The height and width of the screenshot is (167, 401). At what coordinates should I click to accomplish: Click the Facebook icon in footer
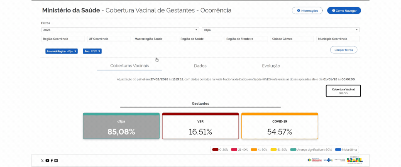[x=52, y=161]
